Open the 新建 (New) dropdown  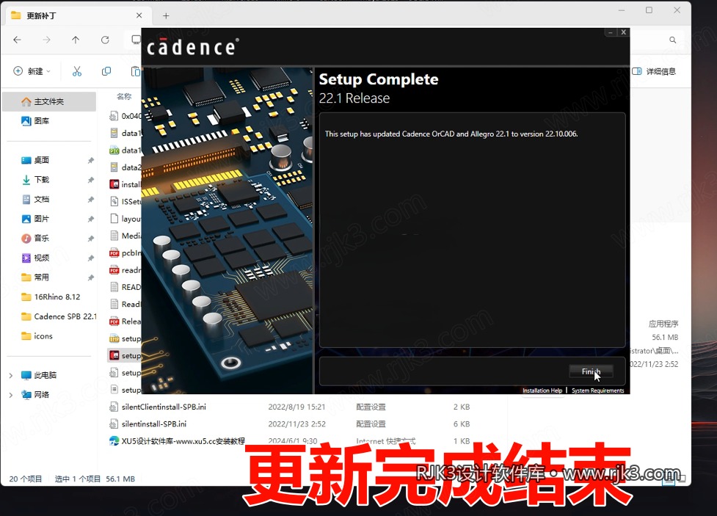pyautogui.click(x=32, y=71)
